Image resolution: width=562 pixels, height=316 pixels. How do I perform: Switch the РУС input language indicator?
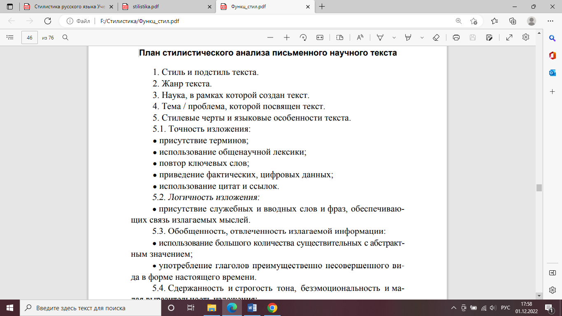[x=506, y=308]
